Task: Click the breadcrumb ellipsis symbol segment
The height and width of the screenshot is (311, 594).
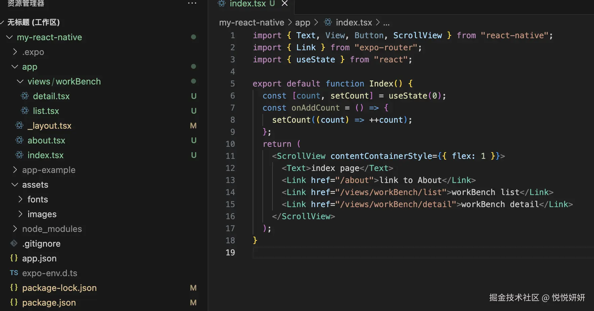Action: (x=386, y=23)
